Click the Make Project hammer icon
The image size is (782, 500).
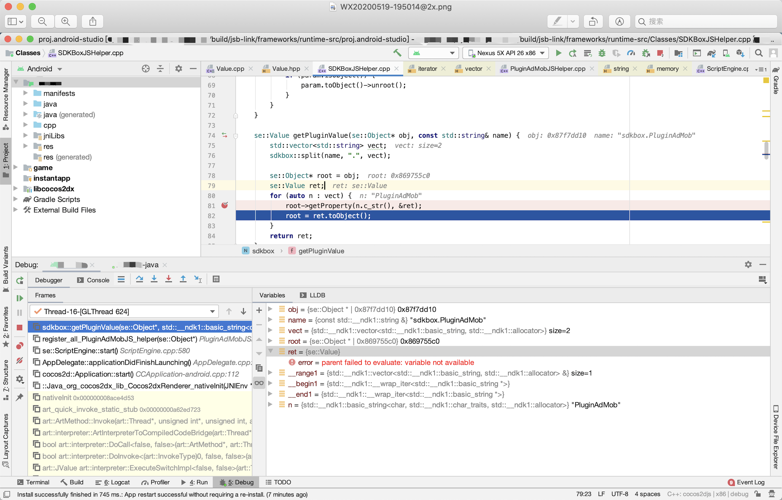(x=397, y=53)
